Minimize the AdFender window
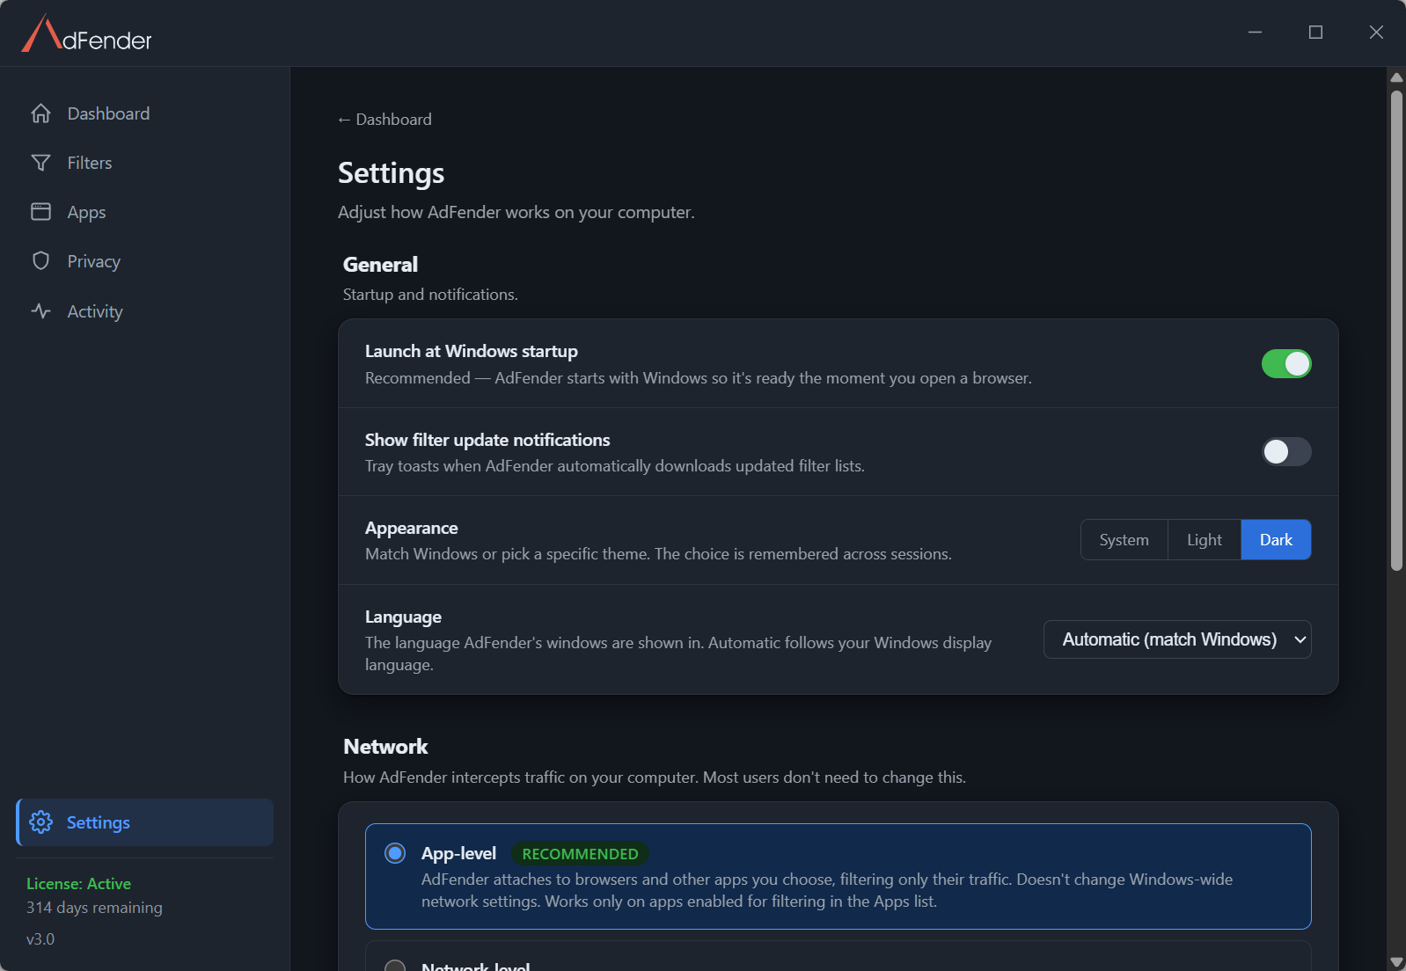 point(1255,33)
